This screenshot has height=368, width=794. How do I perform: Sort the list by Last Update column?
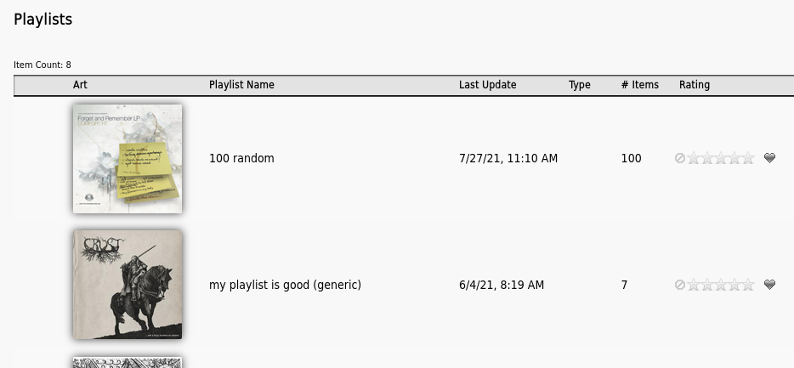pos(487,85)
